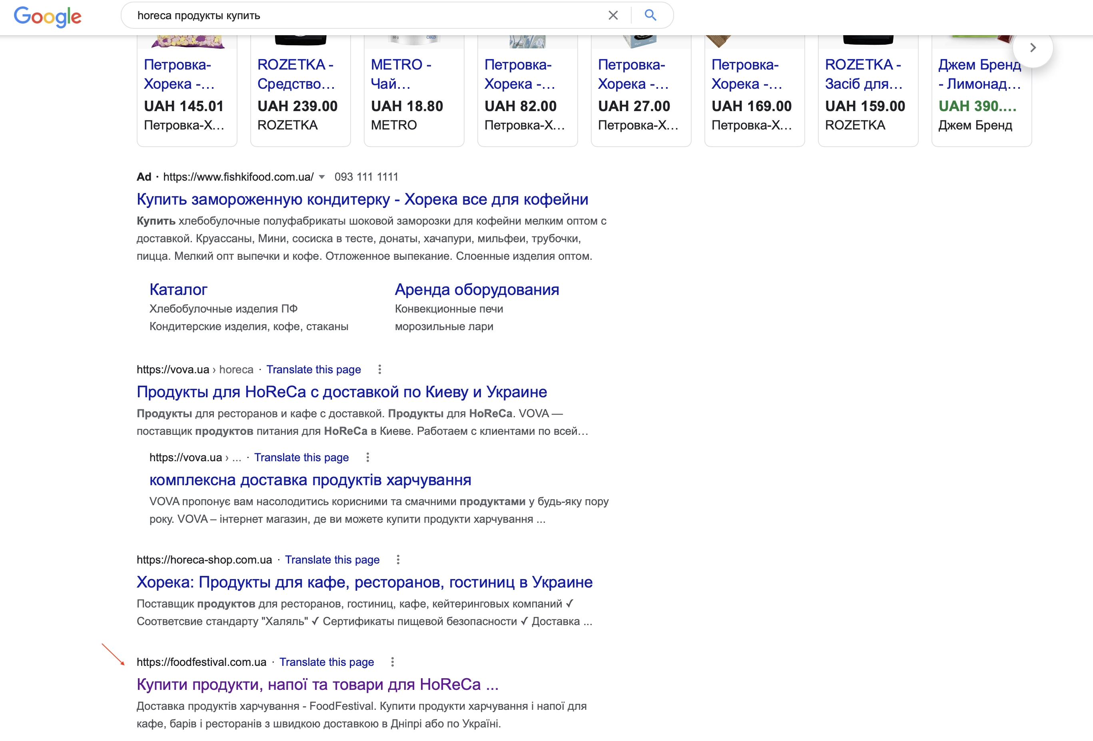Screen dimensions: 1093x741
Task: Click 'Джем Бренд' seller name under price
Action: tap(975, 125)
